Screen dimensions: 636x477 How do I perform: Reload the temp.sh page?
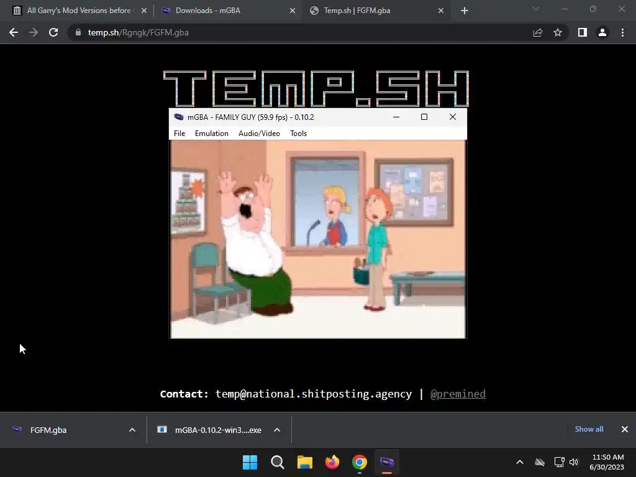pos(53,32)
